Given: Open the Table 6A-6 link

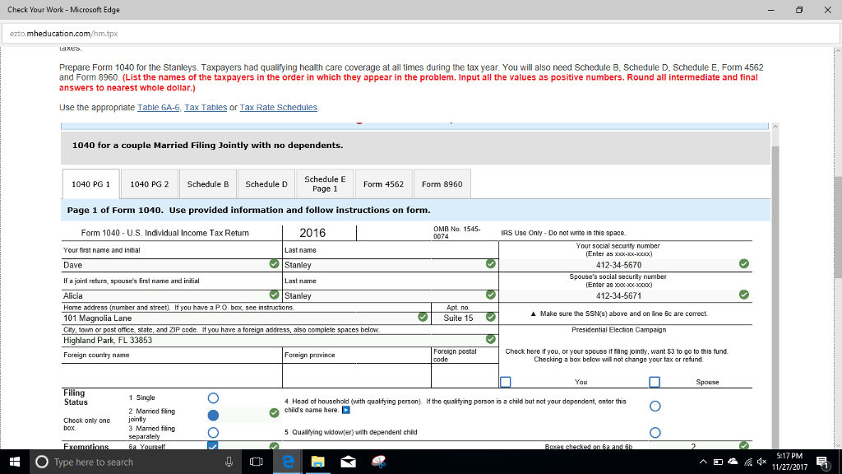Looking at the screenshot, I should [x=159, y=108].
